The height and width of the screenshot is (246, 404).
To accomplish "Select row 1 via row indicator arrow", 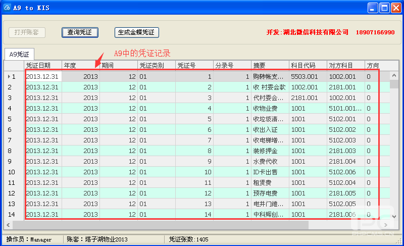I will (9, 77).
